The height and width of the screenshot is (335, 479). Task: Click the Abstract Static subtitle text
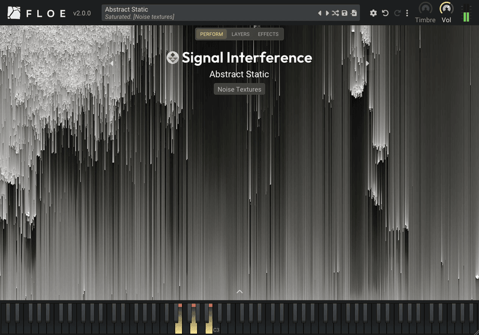(239, 74)
